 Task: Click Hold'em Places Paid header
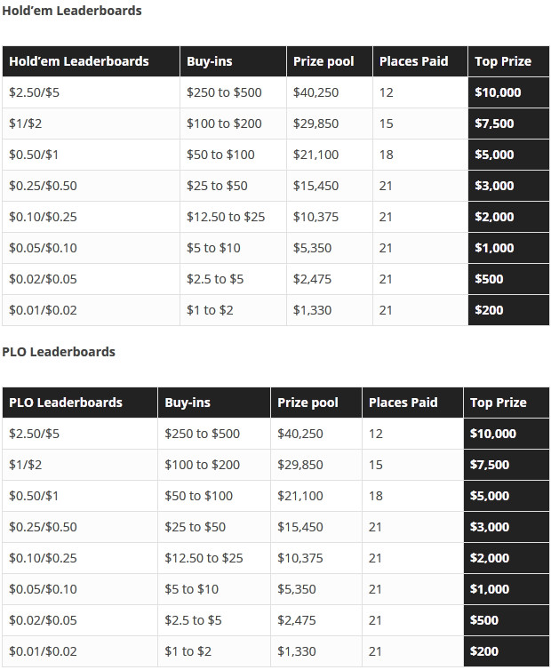(x=420, y=61)
